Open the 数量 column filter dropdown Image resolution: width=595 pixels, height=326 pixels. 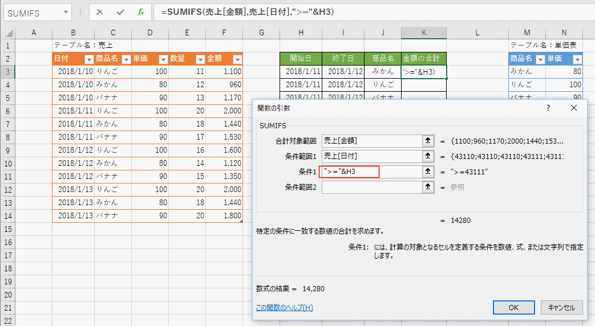(x=200, y=59)
